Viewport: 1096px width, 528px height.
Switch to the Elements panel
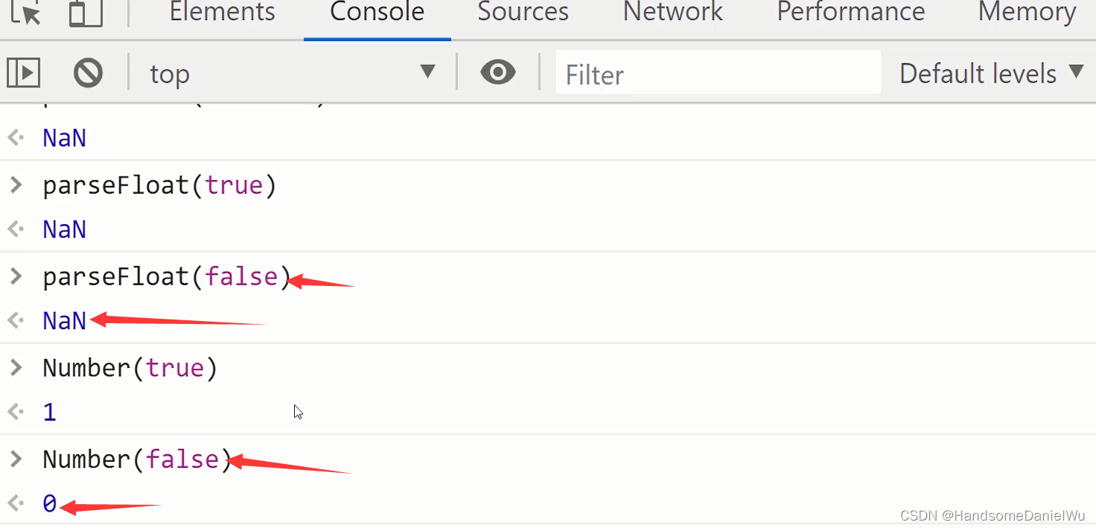(x=221, y=13)
